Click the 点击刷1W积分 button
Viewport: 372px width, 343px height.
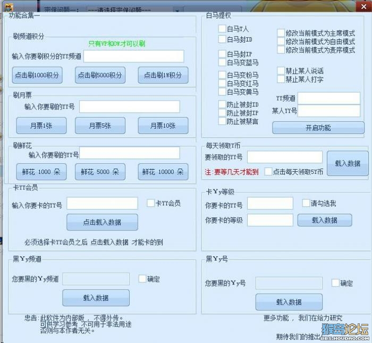click(163, 75)
